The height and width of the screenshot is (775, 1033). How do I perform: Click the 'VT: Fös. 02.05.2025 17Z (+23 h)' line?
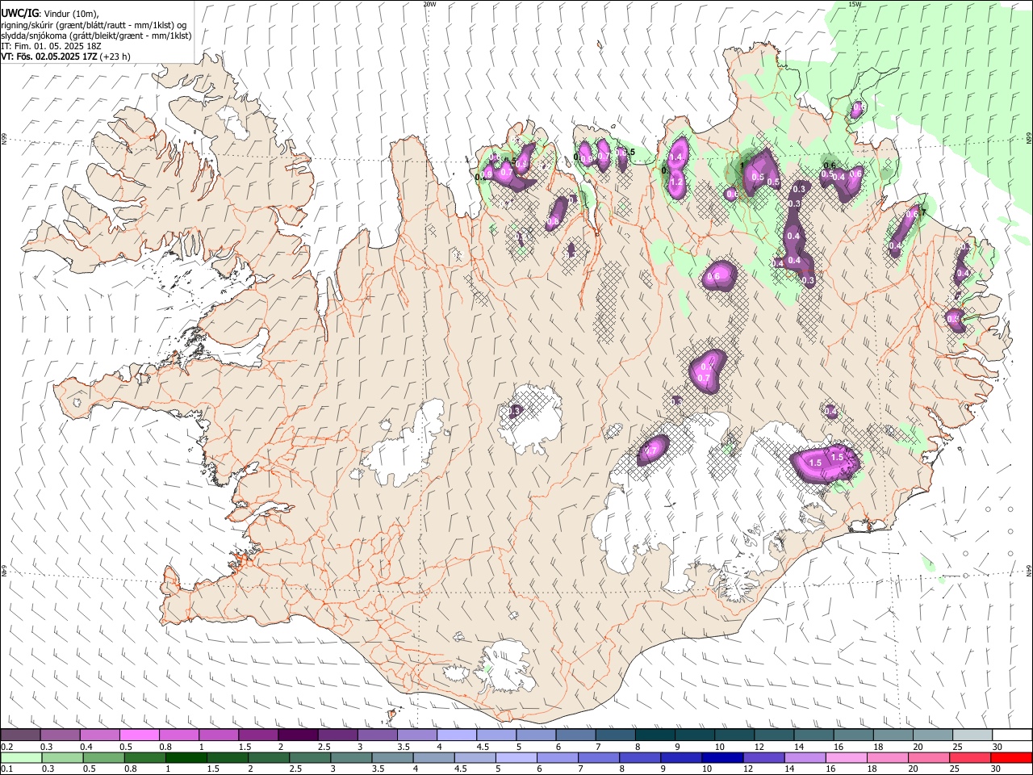pyautogui.click(x=66, y=57)
